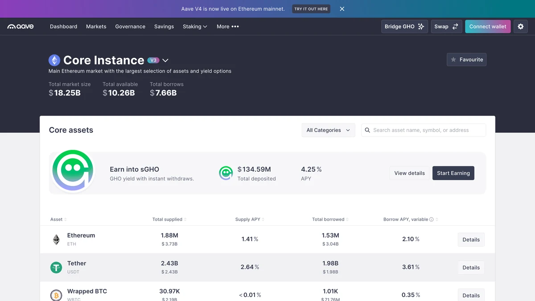Viewport: 535px width, 301px height.
Task: Mark market as Favourite
Action: click(466, 60)
